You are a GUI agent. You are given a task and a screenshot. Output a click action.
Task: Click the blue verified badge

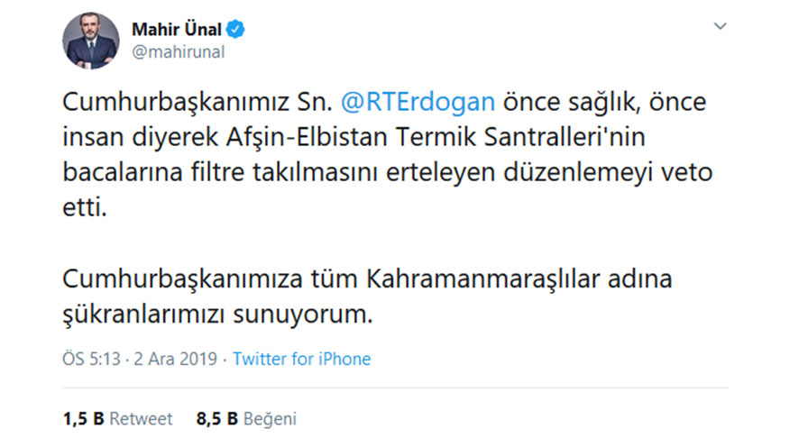tap(237, 29)
